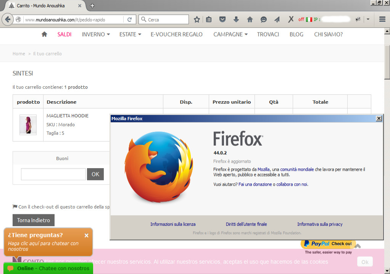Open the Hello chat smiley icon
The height and width of the screenshot is (274, 390).
click(263, 19)
